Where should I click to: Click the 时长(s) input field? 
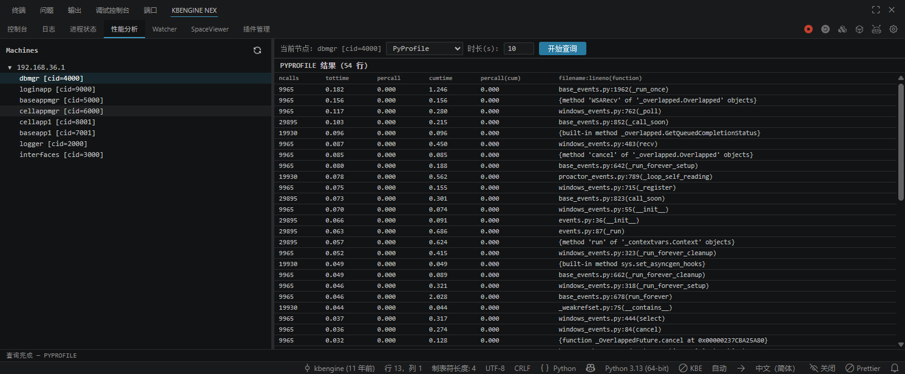click(519, 48)
